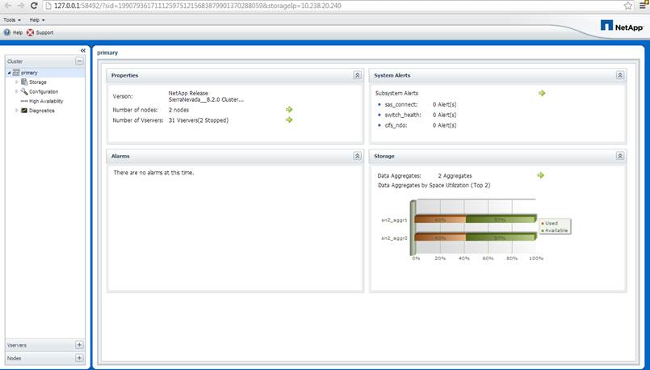Click the Diagnostics monitor icon
Image resolution: width=650 pixels, height=370 pixels.
[x=24, y=111]
